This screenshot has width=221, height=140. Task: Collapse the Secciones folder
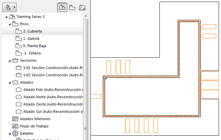(x=10, y=61)
